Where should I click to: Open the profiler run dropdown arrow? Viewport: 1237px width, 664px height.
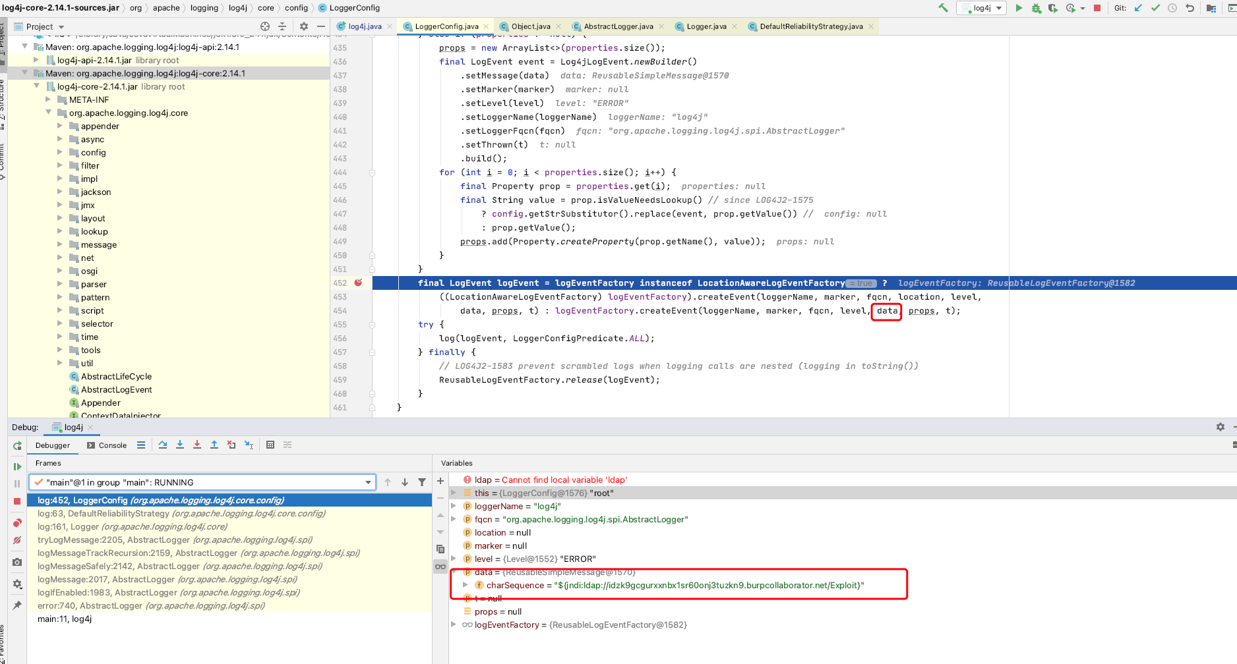click(1083, 9)
